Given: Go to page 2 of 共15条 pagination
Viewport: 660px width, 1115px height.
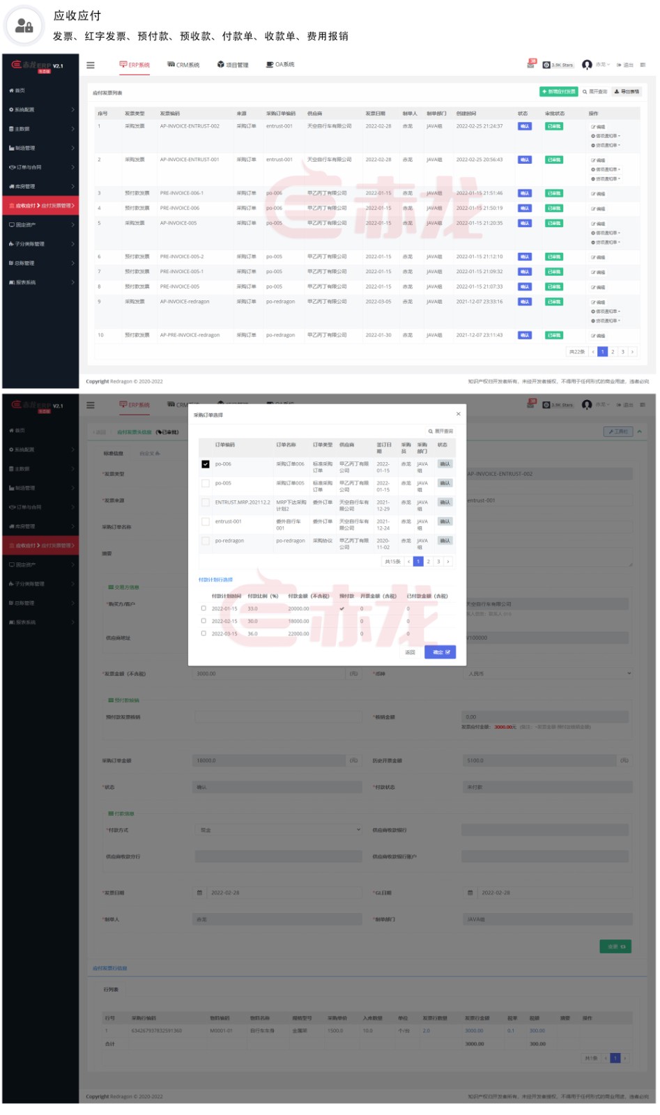Looking at the screenshot, I should [x=428, y=561].
